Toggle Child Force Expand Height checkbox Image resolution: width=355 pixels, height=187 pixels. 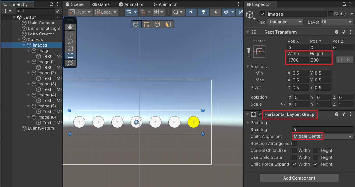[315, 164]
